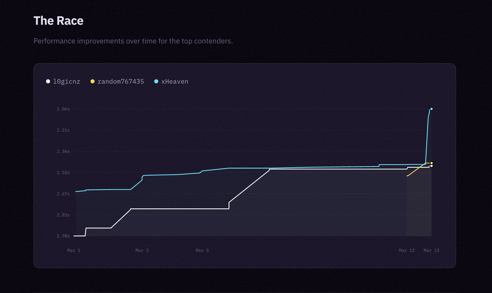492x293 pixels.
Task: Click The Race heading
Action: coord(58,21)
